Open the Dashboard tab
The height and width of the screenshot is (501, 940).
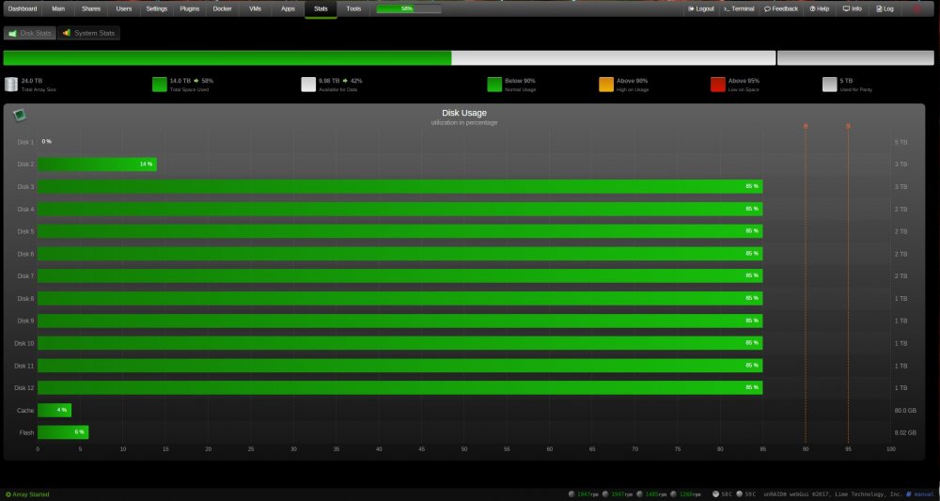coord(23,9)
